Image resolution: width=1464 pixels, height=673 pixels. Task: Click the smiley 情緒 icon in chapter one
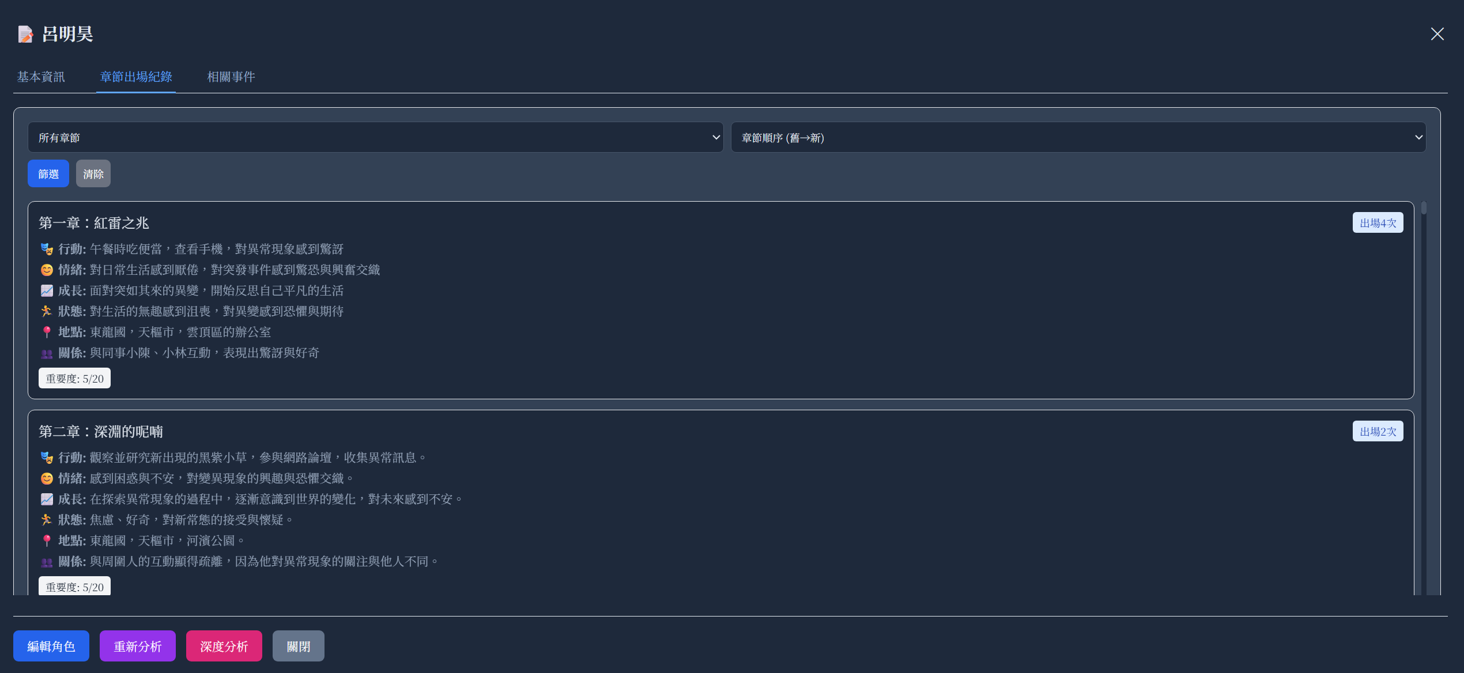(47, 270)
